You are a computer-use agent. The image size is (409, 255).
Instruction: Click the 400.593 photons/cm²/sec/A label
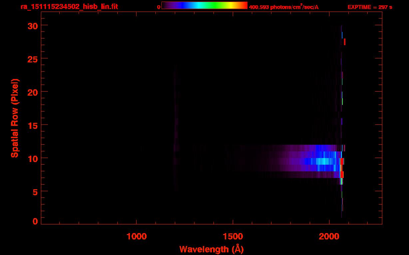tap(284, 7)
